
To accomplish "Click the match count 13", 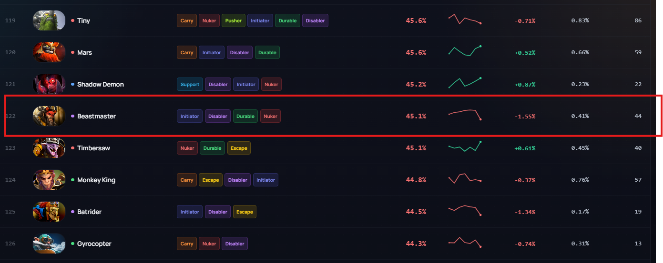I will [x=638, y=244].
